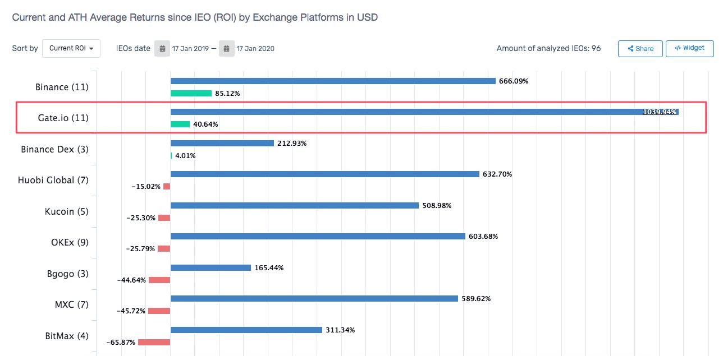This screenshot has height=356, width=723.
Task: Click Bgogo blue 165.44% bar
Action: (x=211, y=268)
